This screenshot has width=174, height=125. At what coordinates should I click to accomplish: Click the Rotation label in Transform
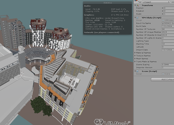(140, 11)
